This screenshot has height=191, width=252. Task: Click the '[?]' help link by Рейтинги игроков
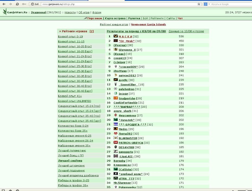[x=92, y=31]
